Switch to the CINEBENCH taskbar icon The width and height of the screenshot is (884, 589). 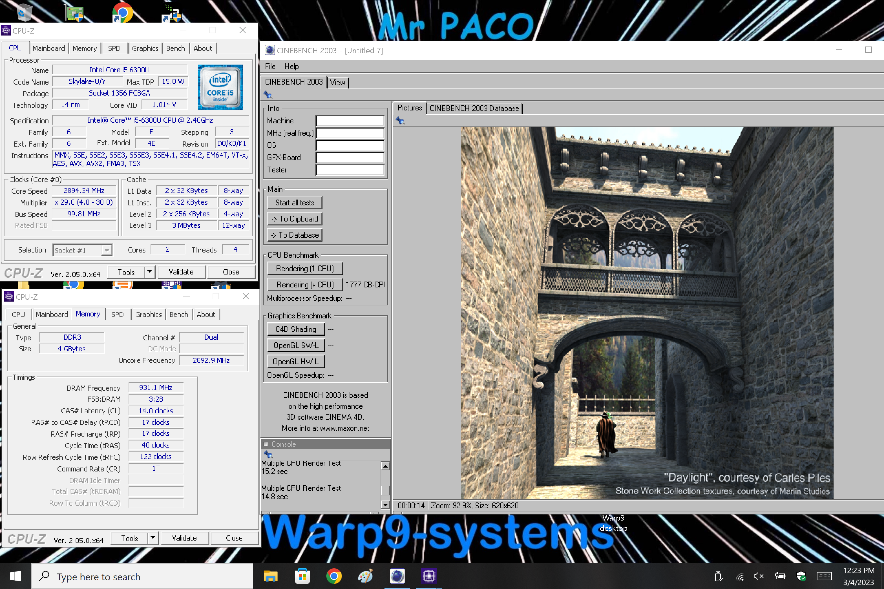pos(397,576)
